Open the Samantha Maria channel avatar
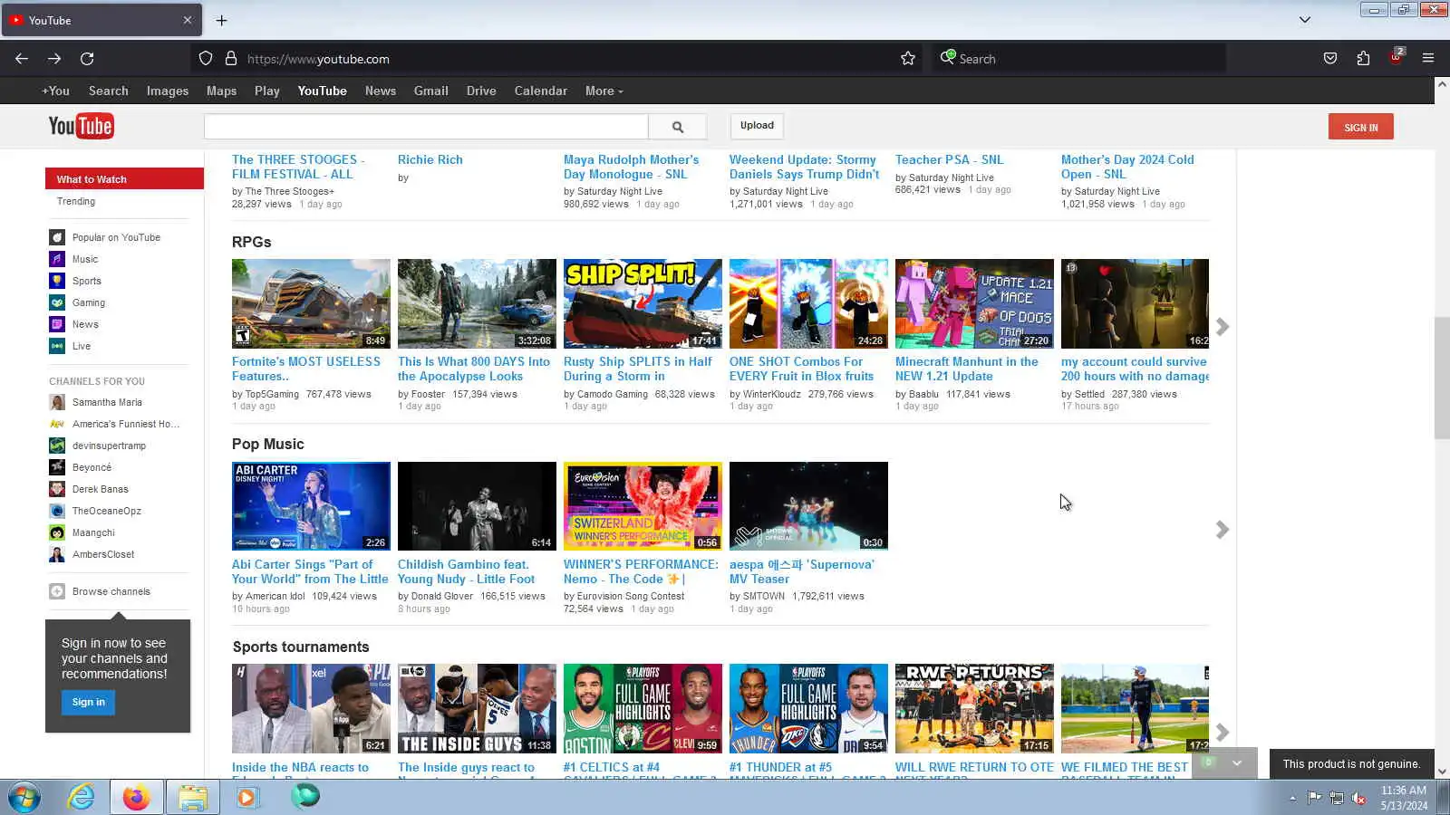 tap(57, 402)
